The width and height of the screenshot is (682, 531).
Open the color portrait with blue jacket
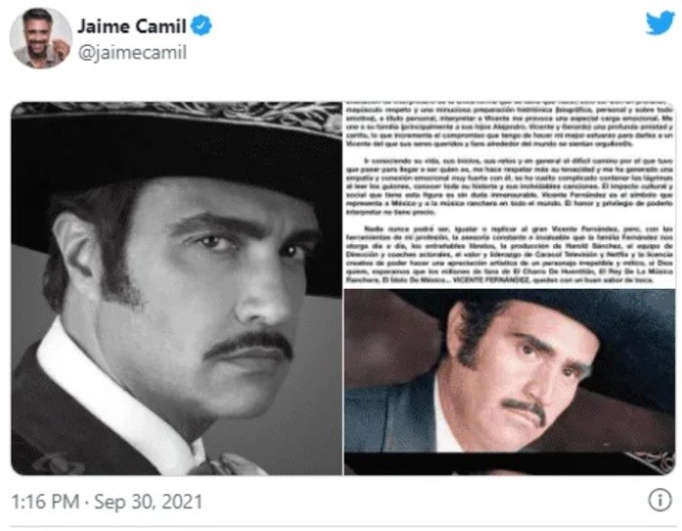(510, 370)
